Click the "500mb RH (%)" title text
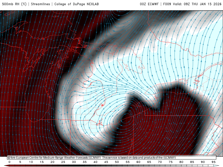The height and width of the screenshot is (167, 223). coord(14,4)
